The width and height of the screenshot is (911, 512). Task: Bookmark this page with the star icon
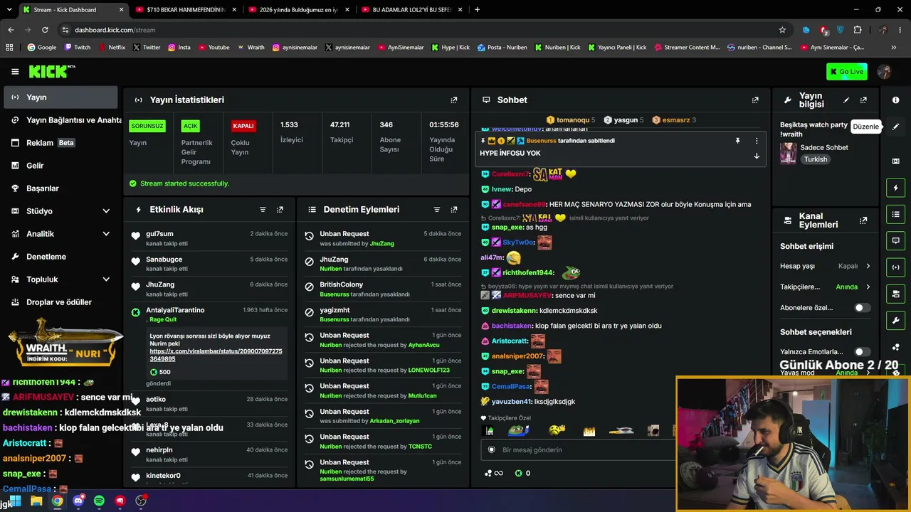[x=782, y=30]
